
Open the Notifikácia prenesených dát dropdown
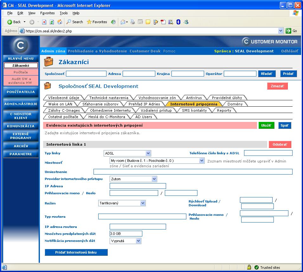tap(126, 241)
